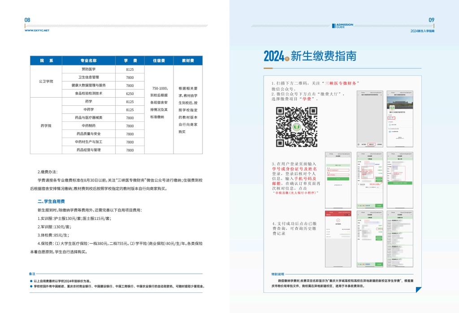Click the '预防医学' major cell

click(88, 69)
